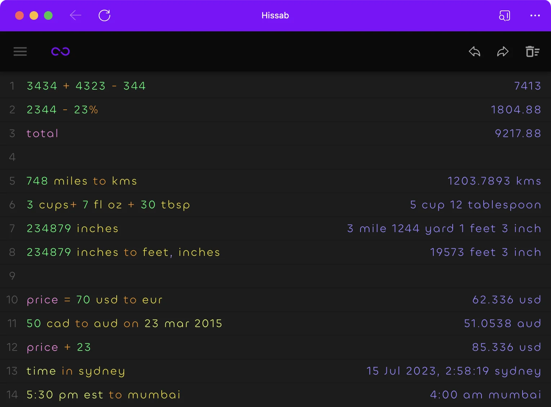Click the result '1203.7893 kms'
Image resolution: width=551 pixels, height=407 pixels.
point(494,181)
